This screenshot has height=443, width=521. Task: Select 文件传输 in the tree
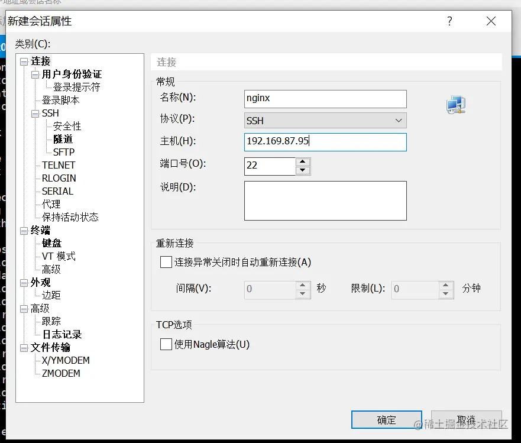50,348
